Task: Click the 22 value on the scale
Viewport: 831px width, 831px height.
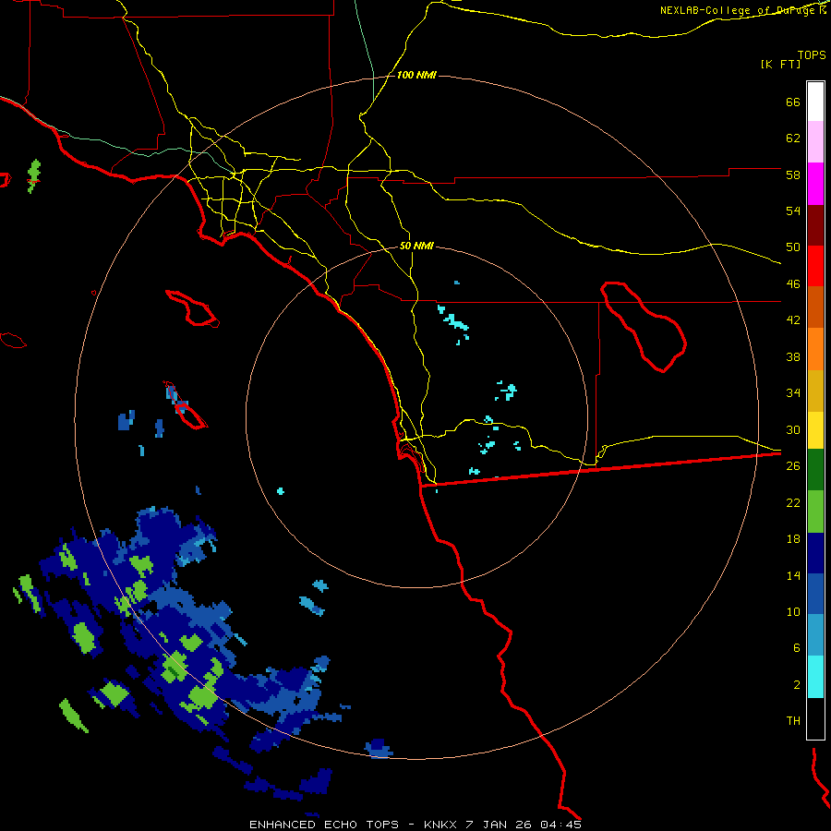Action: coord(793,502)
